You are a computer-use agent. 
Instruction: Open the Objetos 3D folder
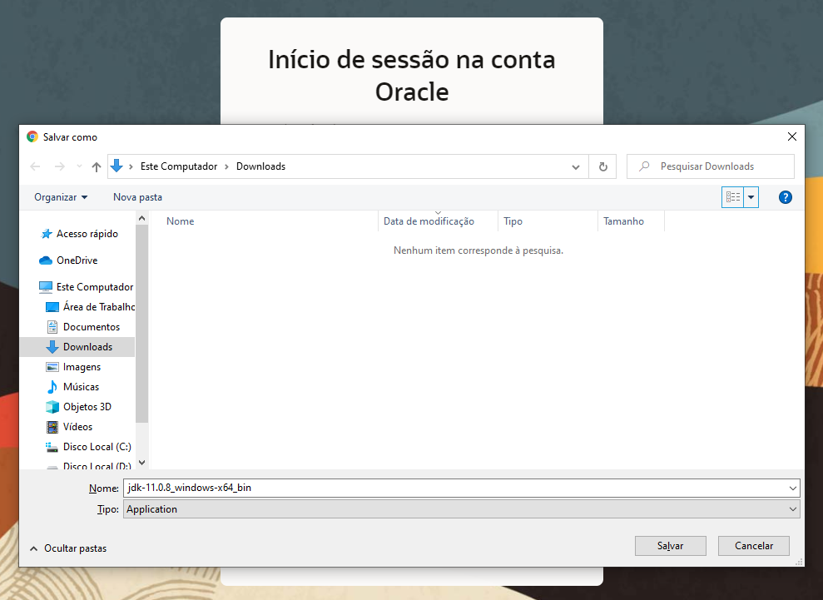[87, 406]
